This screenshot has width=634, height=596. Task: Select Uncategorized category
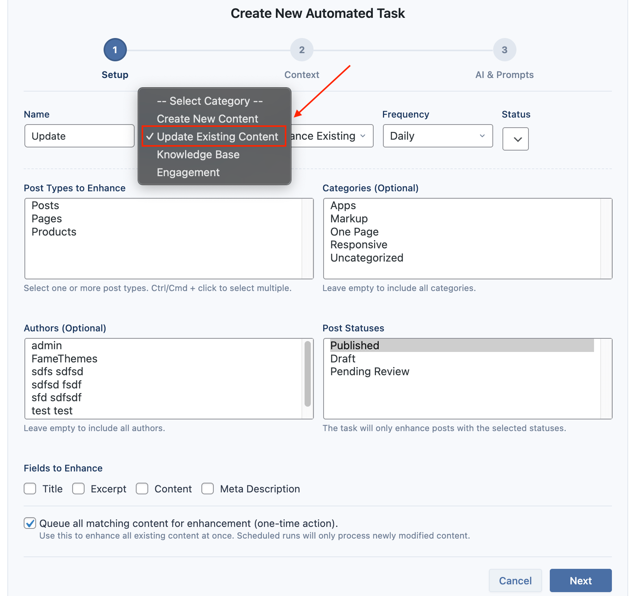462,258
